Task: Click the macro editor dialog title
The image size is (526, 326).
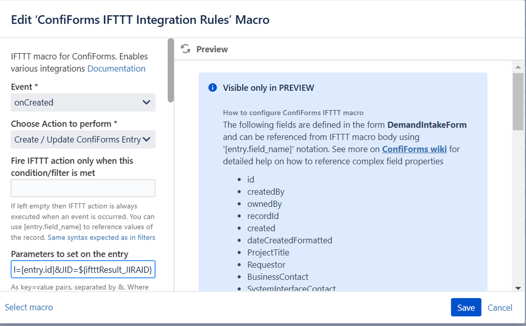Action: pyautogui.click(x=140, y=19)
